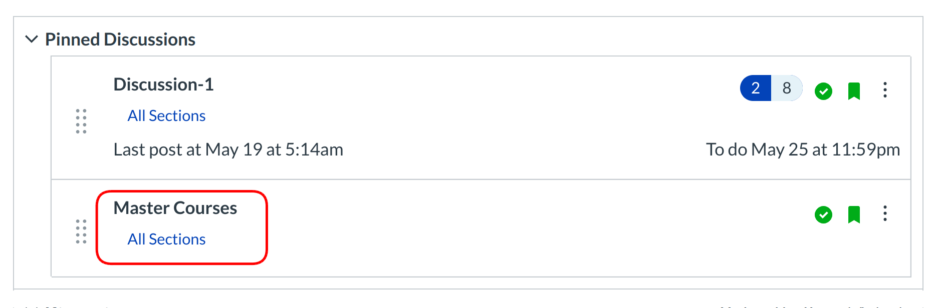Collapse the Pinned Discussions section chevron
The height and width of the screenshot is (308, 934).
coord(32,39)
